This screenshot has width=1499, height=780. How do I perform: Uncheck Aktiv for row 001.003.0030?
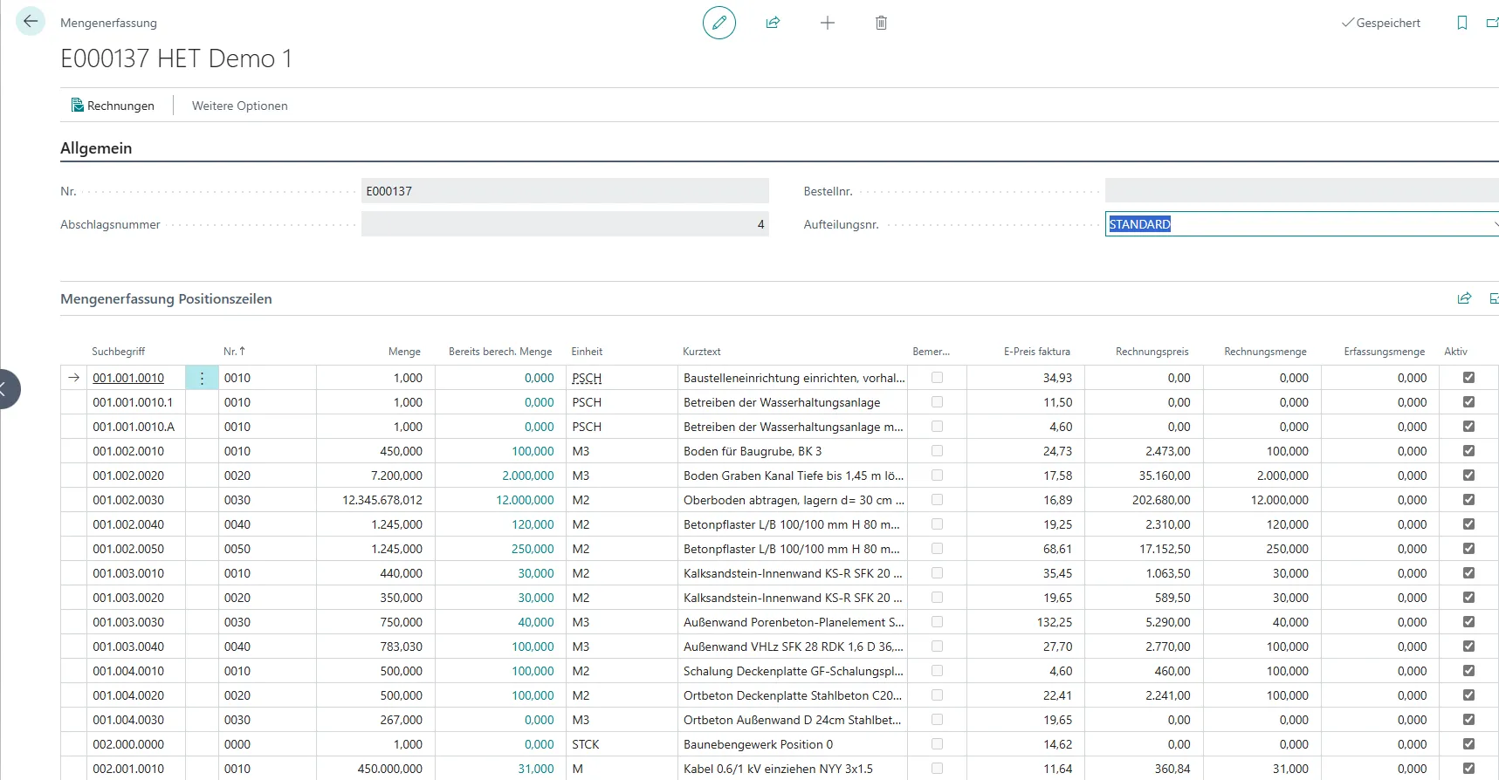point(1468,622)
